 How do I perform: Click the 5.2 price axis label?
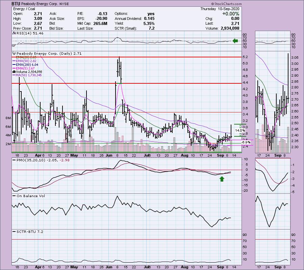tap(245, 57)
